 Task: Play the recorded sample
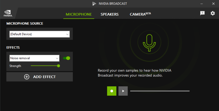pyautogui.click(x=123, y=91)
